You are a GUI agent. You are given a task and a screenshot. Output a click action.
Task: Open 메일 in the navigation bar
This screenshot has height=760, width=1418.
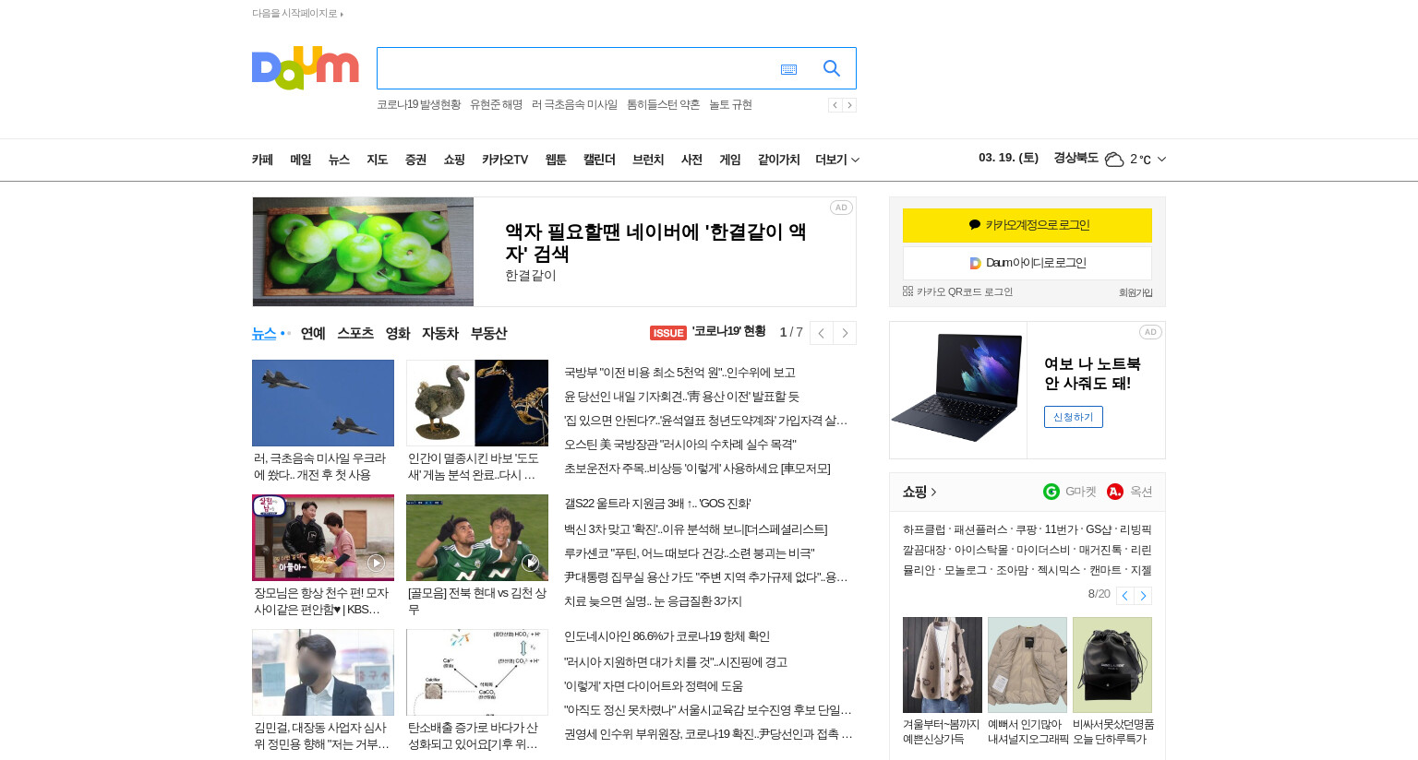pos(301,160)
